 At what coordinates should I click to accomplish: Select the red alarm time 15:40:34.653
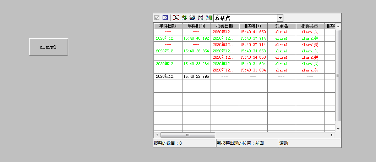pyautogui.click(x=253, y=57)
